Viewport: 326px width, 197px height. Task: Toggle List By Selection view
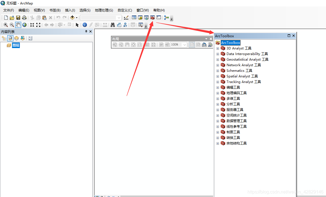(x=22, y=38)
